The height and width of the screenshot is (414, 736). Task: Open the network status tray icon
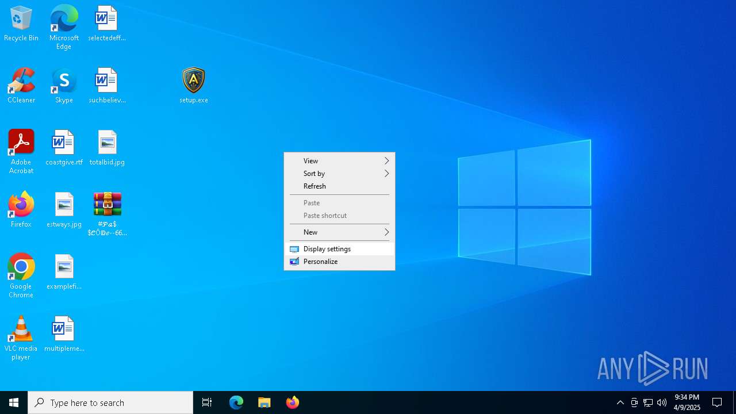tap(648, 402)
